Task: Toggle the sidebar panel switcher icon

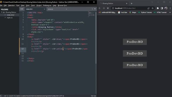Action: click(1, 96)
